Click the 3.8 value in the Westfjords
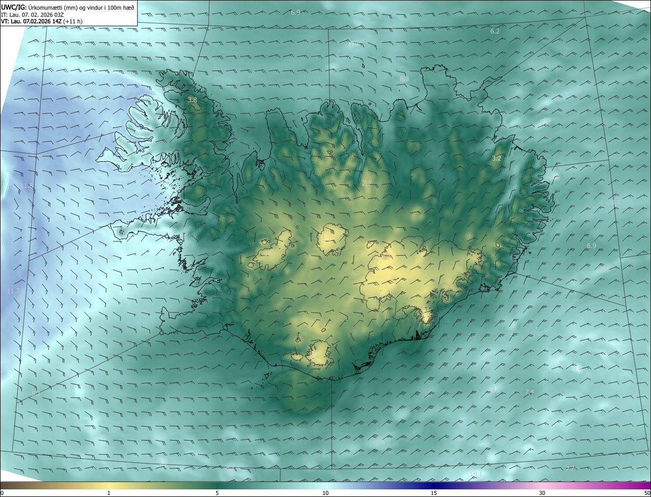The image size is (651, 497). coord(192,100)
